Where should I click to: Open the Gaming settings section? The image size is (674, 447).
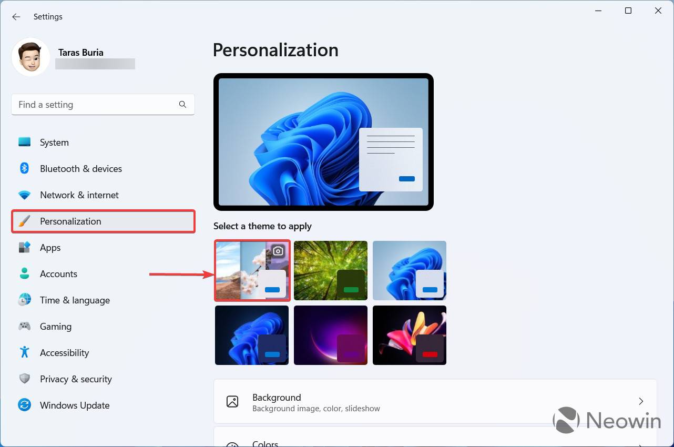55,326
